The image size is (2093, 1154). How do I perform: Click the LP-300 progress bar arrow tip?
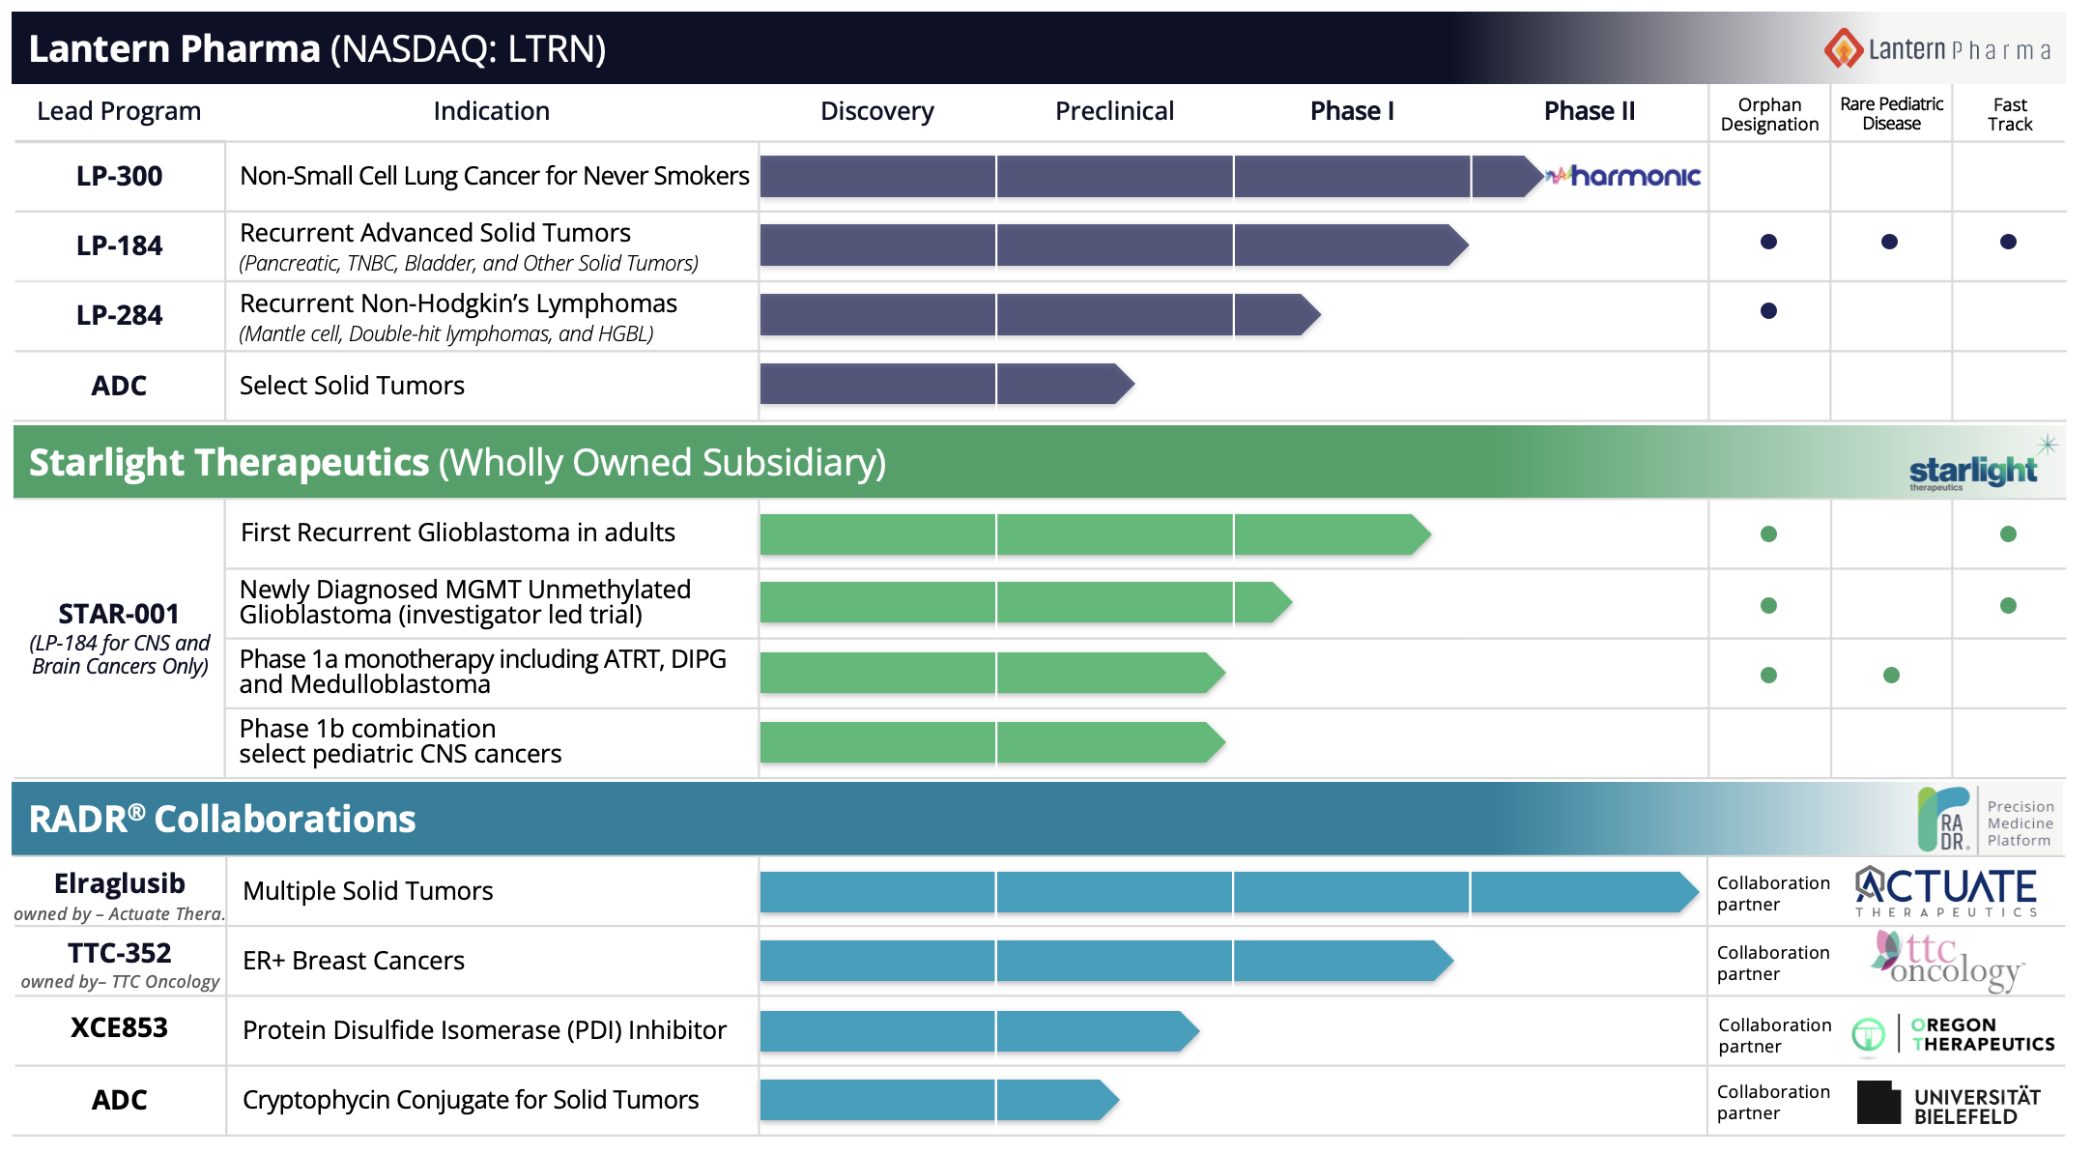coord(1532,177)
